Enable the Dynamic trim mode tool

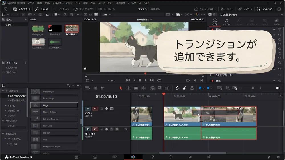[143, 88]
